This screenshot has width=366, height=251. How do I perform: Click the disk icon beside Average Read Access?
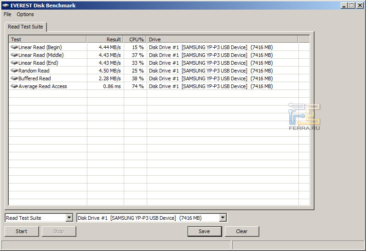coord(14,86)
